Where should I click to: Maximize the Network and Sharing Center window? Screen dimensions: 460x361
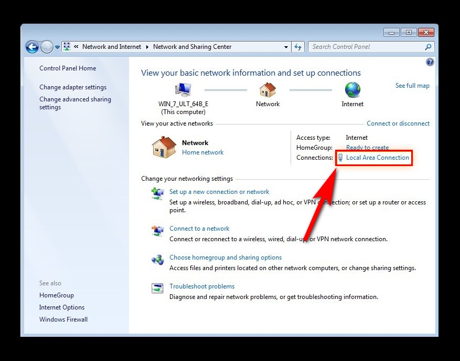pos(409,33)
